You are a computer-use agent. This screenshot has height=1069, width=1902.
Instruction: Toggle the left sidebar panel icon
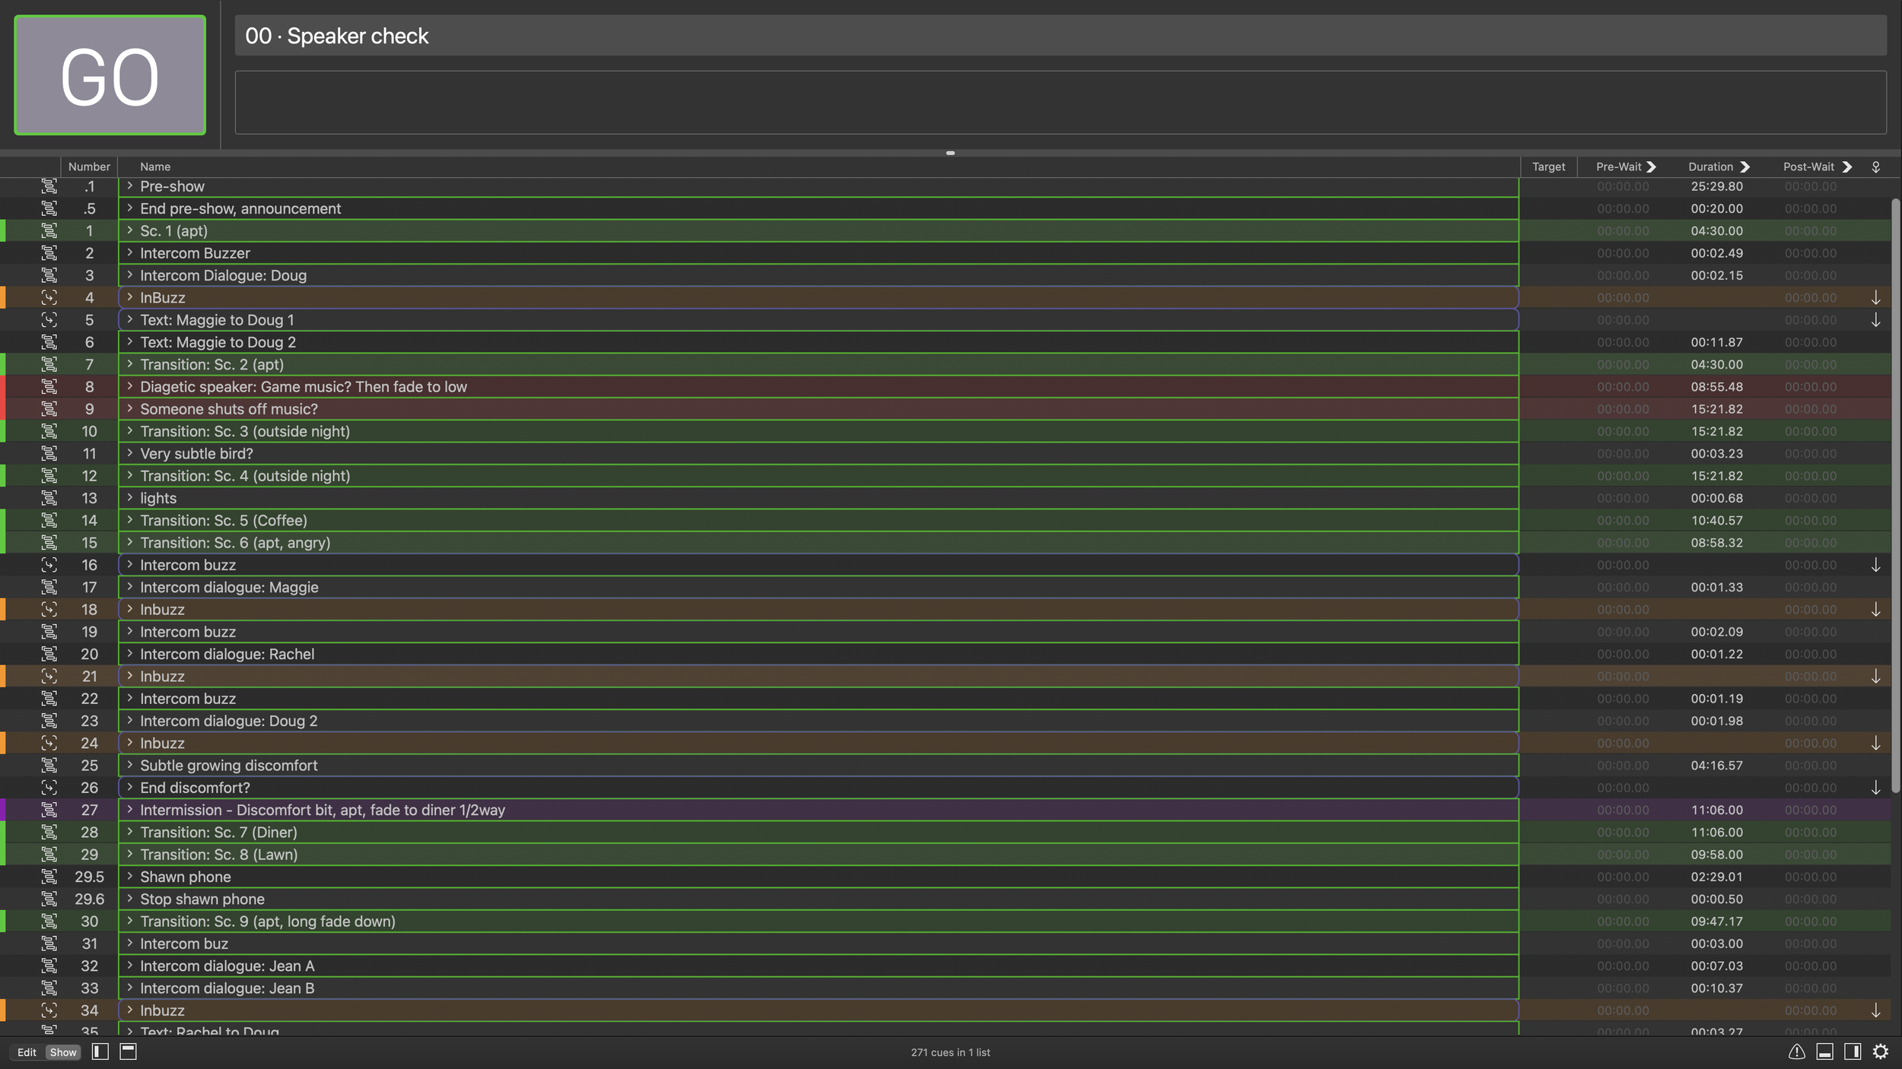(100, 1052)
